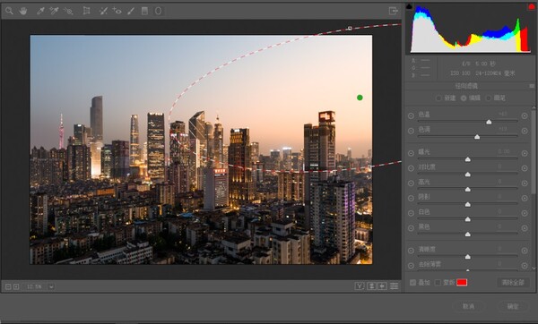Click plus icon beside 黑色 slider
538x324 pixels.
[x=525, y=228]
